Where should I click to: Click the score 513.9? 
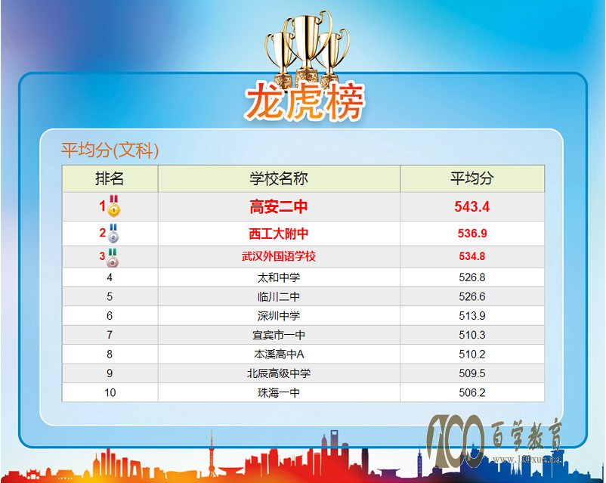click(x=472, y=316)
